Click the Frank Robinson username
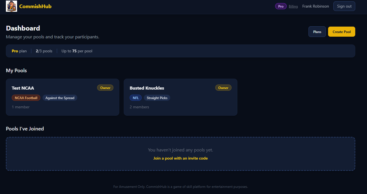367x194 pixels. 315,6
